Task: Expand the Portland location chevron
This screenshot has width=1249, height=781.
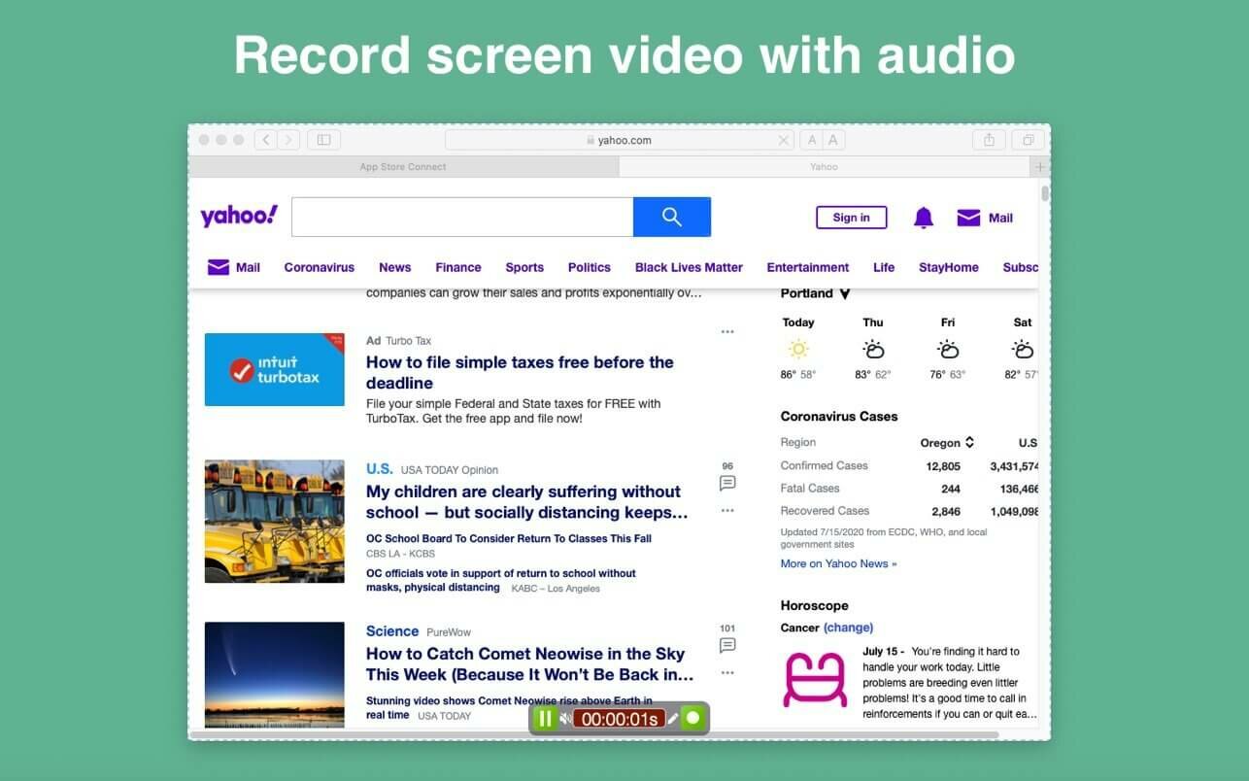Action: pyautogui.click(x=845, y=293)
